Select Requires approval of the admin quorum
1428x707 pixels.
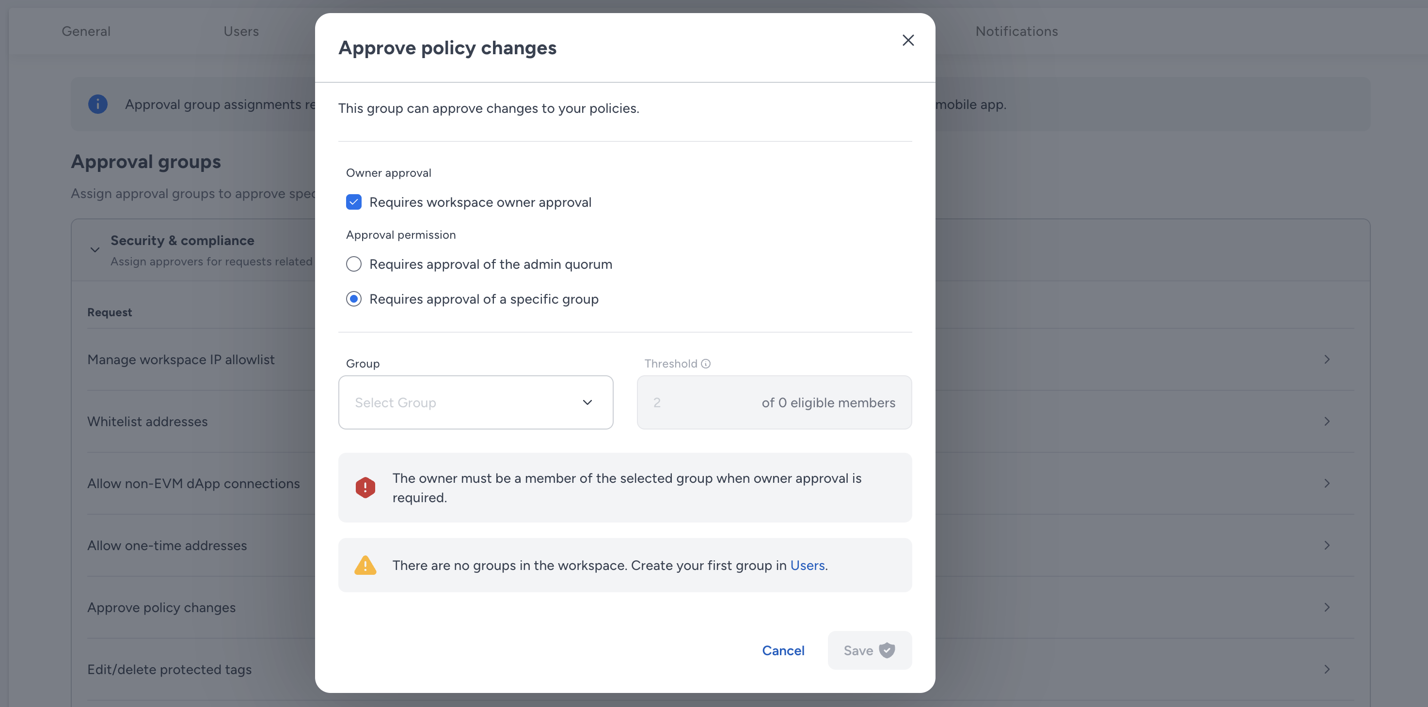(x=354, y=264)
